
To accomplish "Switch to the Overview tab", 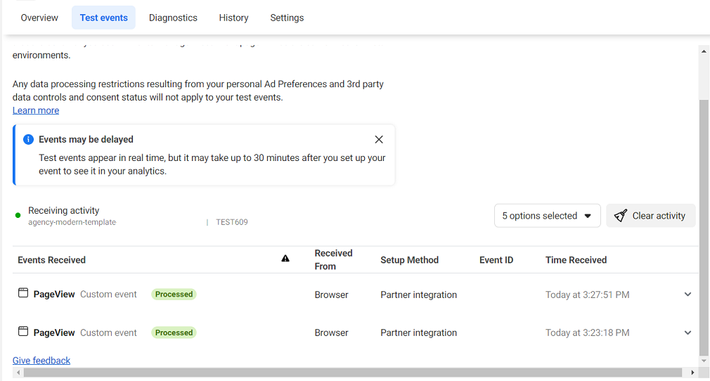I will [x=39, y=18].
